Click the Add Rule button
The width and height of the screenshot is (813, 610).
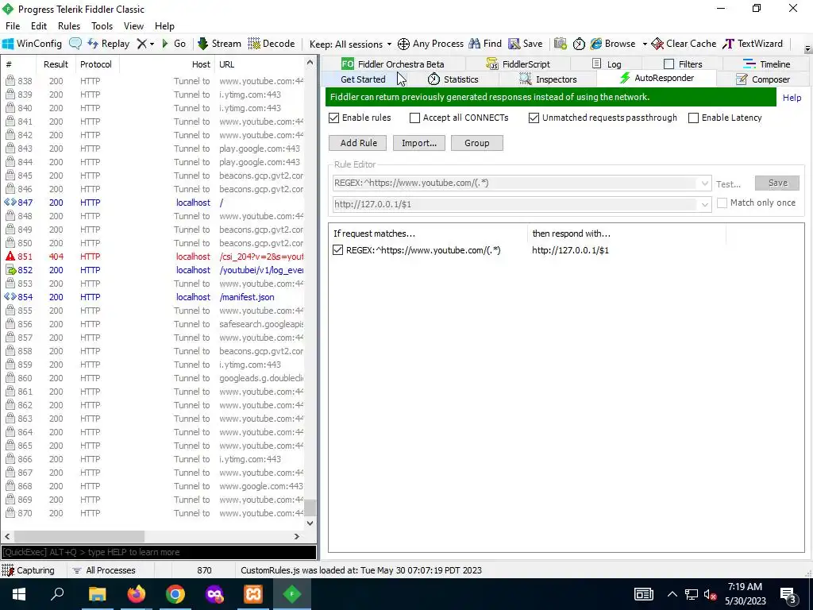coord(358,143)
